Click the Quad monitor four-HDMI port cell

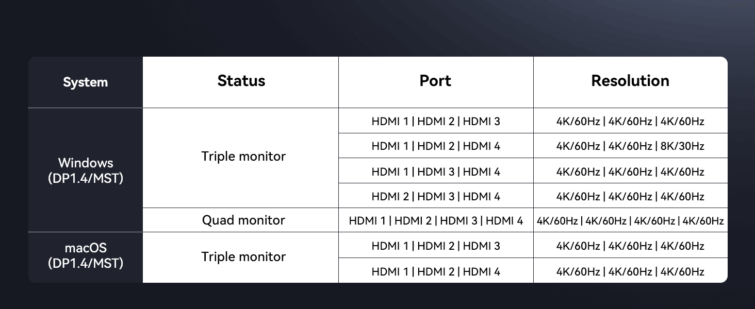click(x=436, y=221)
